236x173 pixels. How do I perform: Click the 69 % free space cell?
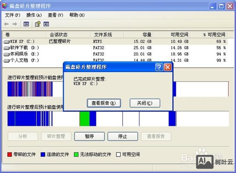(221, 41)
